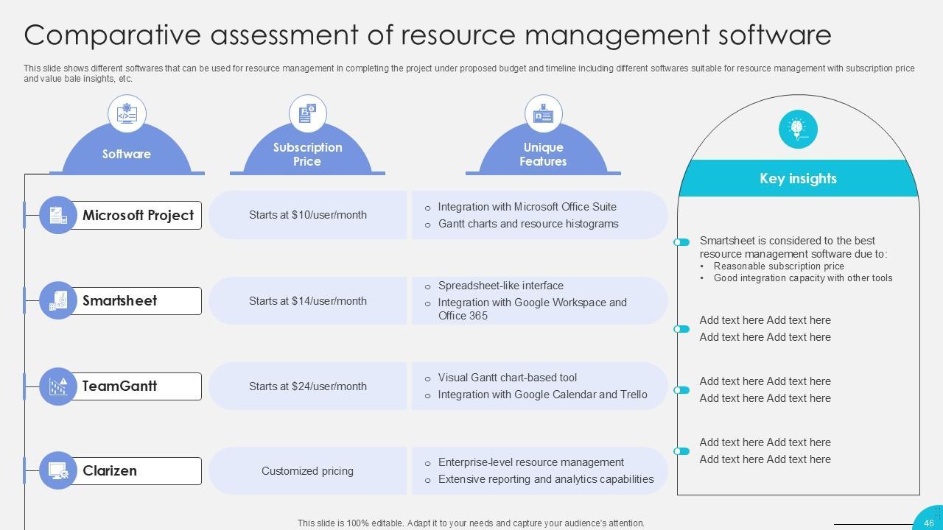
Task: Select the Key insights header banner
Action: [x=798, y=179]
